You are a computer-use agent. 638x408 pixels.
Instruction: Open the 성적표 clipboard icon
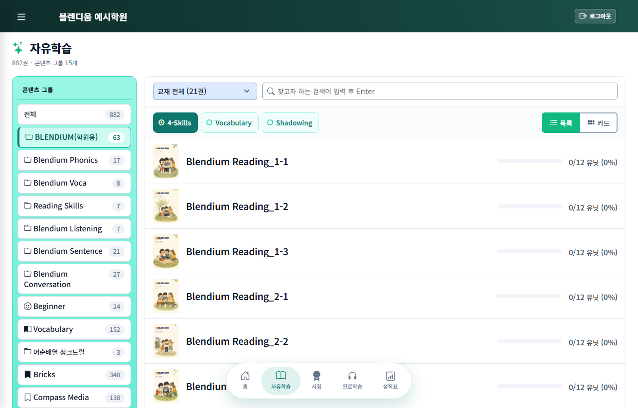pyautogui.click(x=390, y=376)
